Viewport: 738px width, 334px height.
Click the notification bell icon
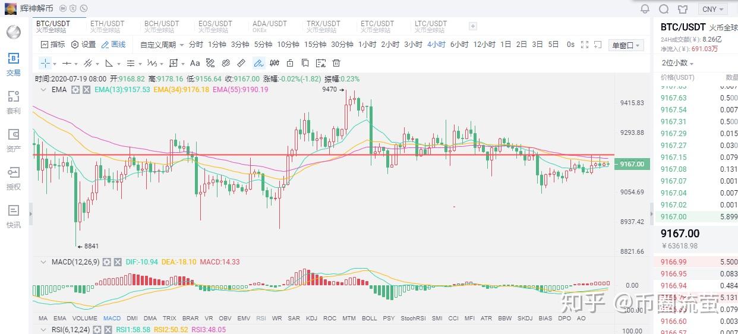point(645,9)
